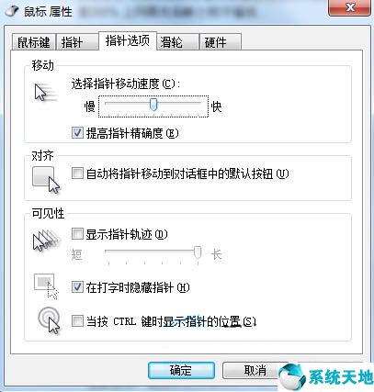Enable 自动将指针移动到对话框中的默认按钮 checkbox
Screen dimensions: 374x392
(x=77, y=174)
